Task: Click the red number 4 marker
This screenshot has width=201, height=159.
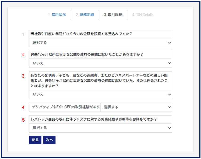Action: pos(23,108)
